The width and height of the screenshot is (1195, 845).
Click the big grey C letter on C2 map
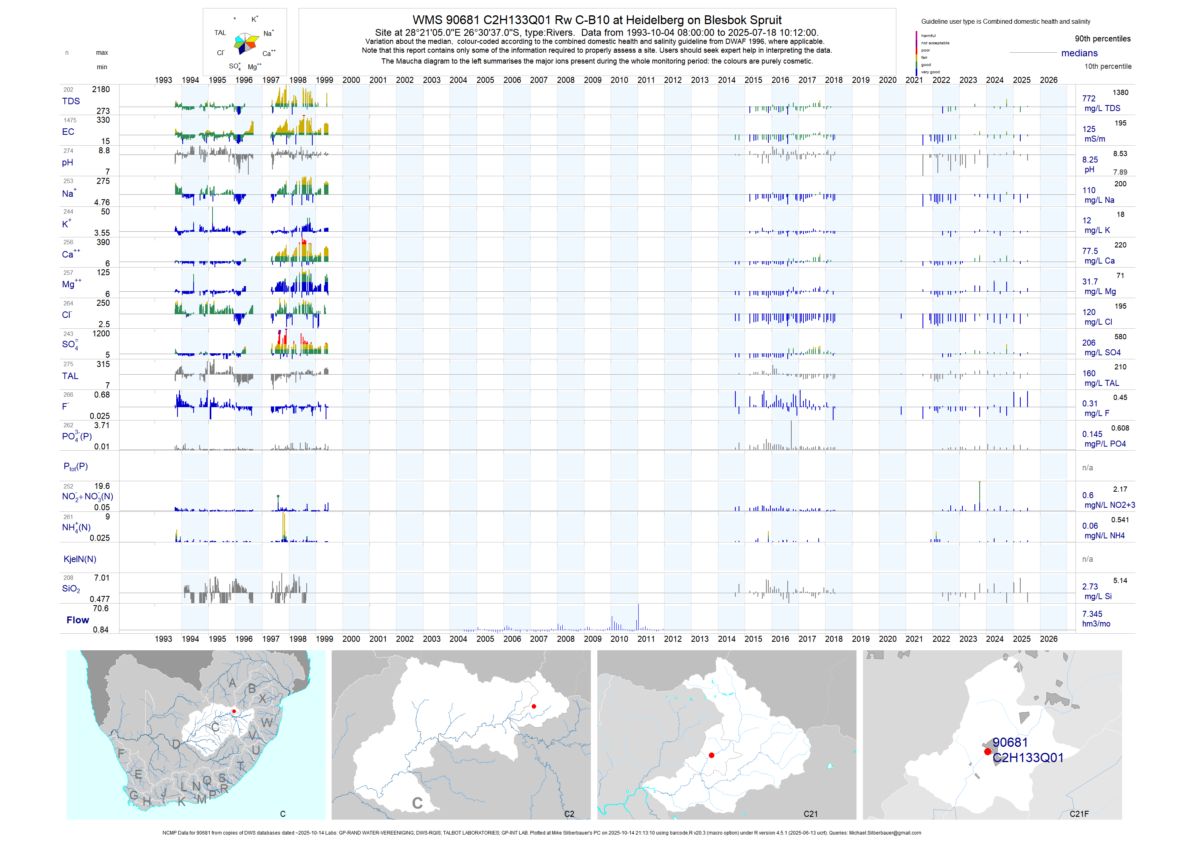pyautogui.click(x=417, y=803)
